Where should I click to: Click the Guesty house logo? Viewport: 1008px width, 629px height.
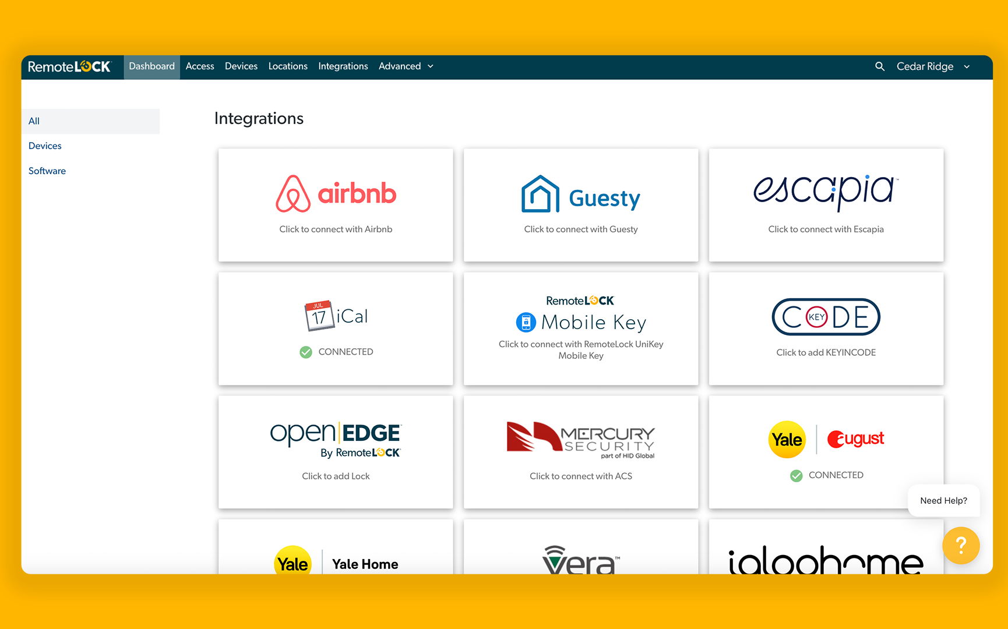540,194
